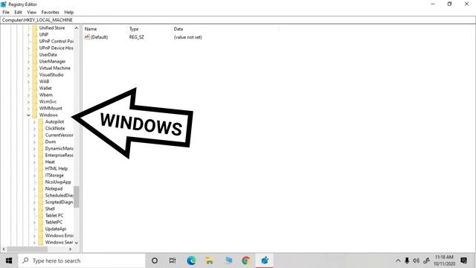Viewport: 476px width, 268px height.
Task: Select the UPnP Control Point key
Action: [x=57, y=42]
